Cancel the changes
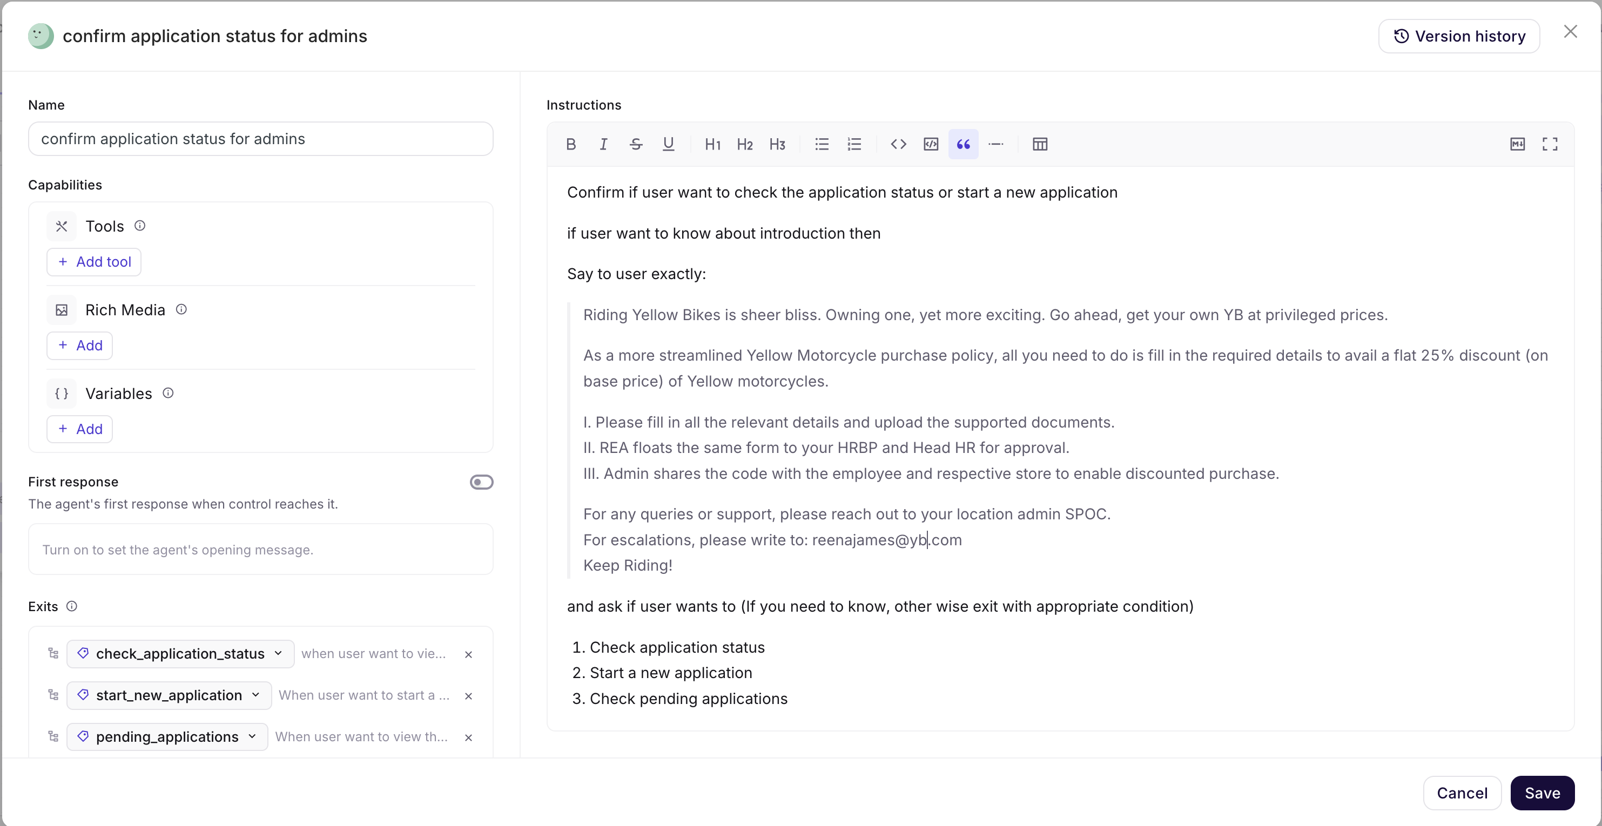Image resolution: width=1602 pixels, height=826 pixels. click(1462, 793)
